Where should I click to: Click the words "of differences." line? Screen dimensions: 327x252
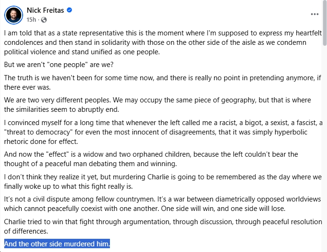[x=26, y=231]
